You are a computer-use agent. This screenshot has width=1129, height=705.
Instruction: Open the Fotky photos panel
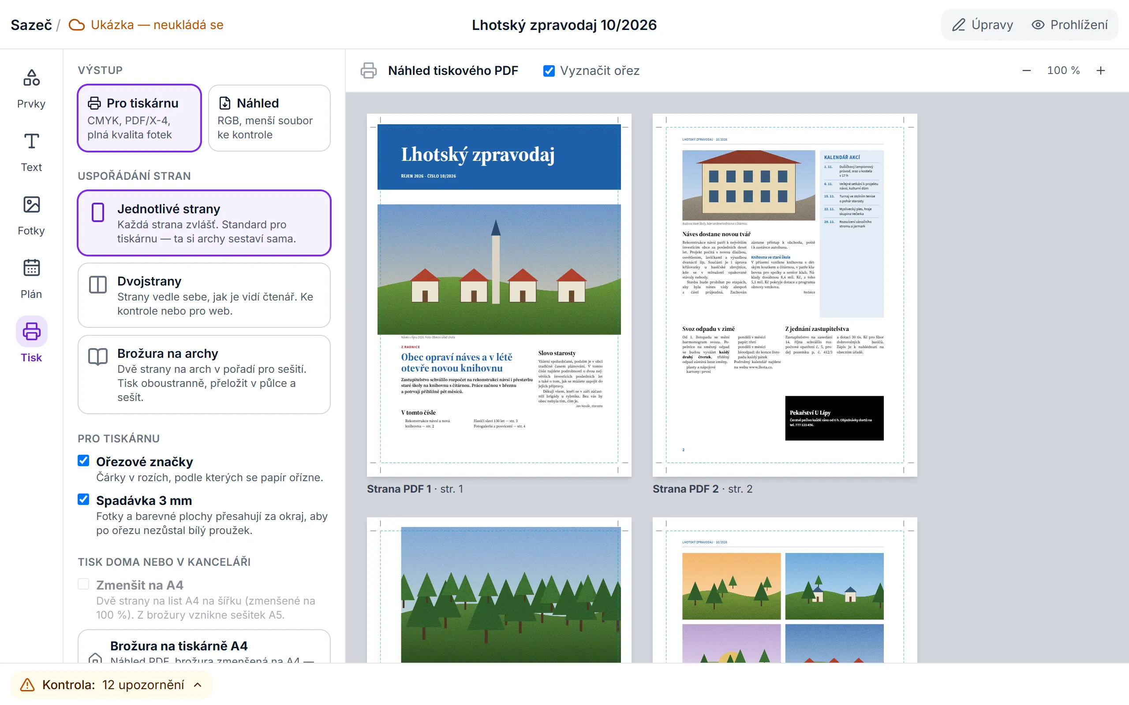coord(31,215)
